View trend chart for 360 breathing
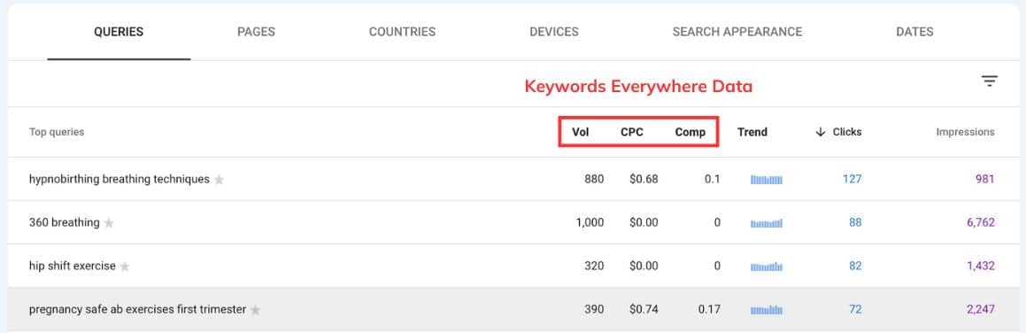1026x333 pixels. pyautogui.click(x=767, y=223)
